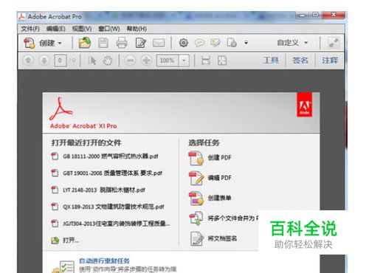The height and width of the screenshot is (273, 369).
Task: Click the 创建表单 task
Action: [x=210, y=198]
